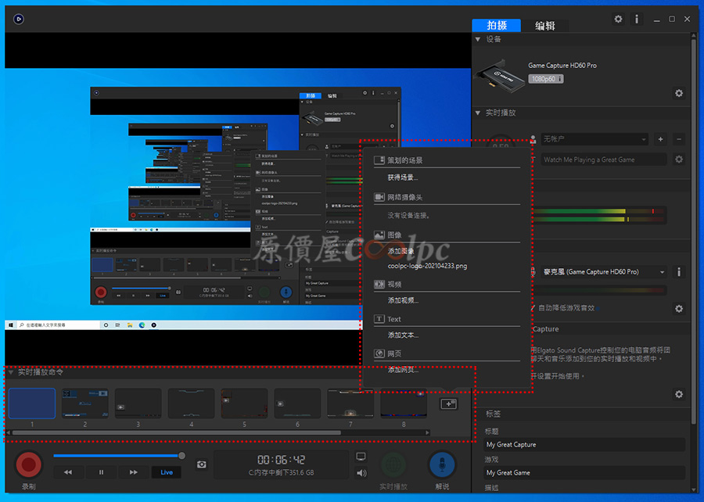Remove streaming account with minus button
The image size is (704, 502).
pyautogui.click(x=679, y=139)
